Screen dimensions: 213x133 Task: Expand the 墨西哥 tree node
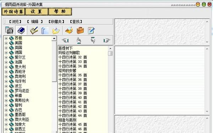click(x=6, y=115)
